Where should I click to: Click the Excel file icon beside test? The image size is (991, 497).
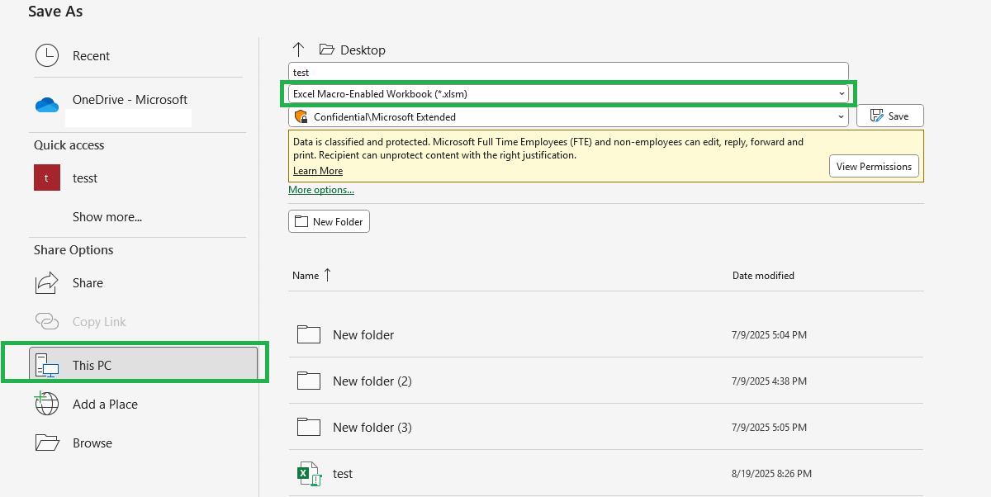pyautogui.click(x=308, y=474)
